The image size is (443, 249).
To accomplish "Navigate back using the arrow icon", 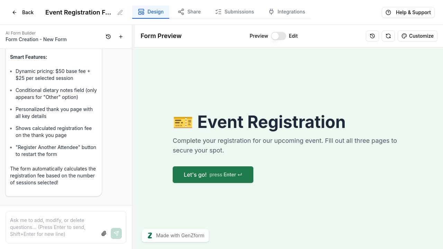I will coord(14,12).
